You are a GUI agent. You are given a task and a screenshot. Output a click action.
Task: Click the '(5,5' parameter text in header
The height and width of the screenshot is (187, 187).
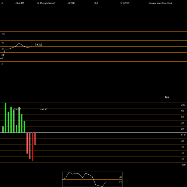(96, 3)
